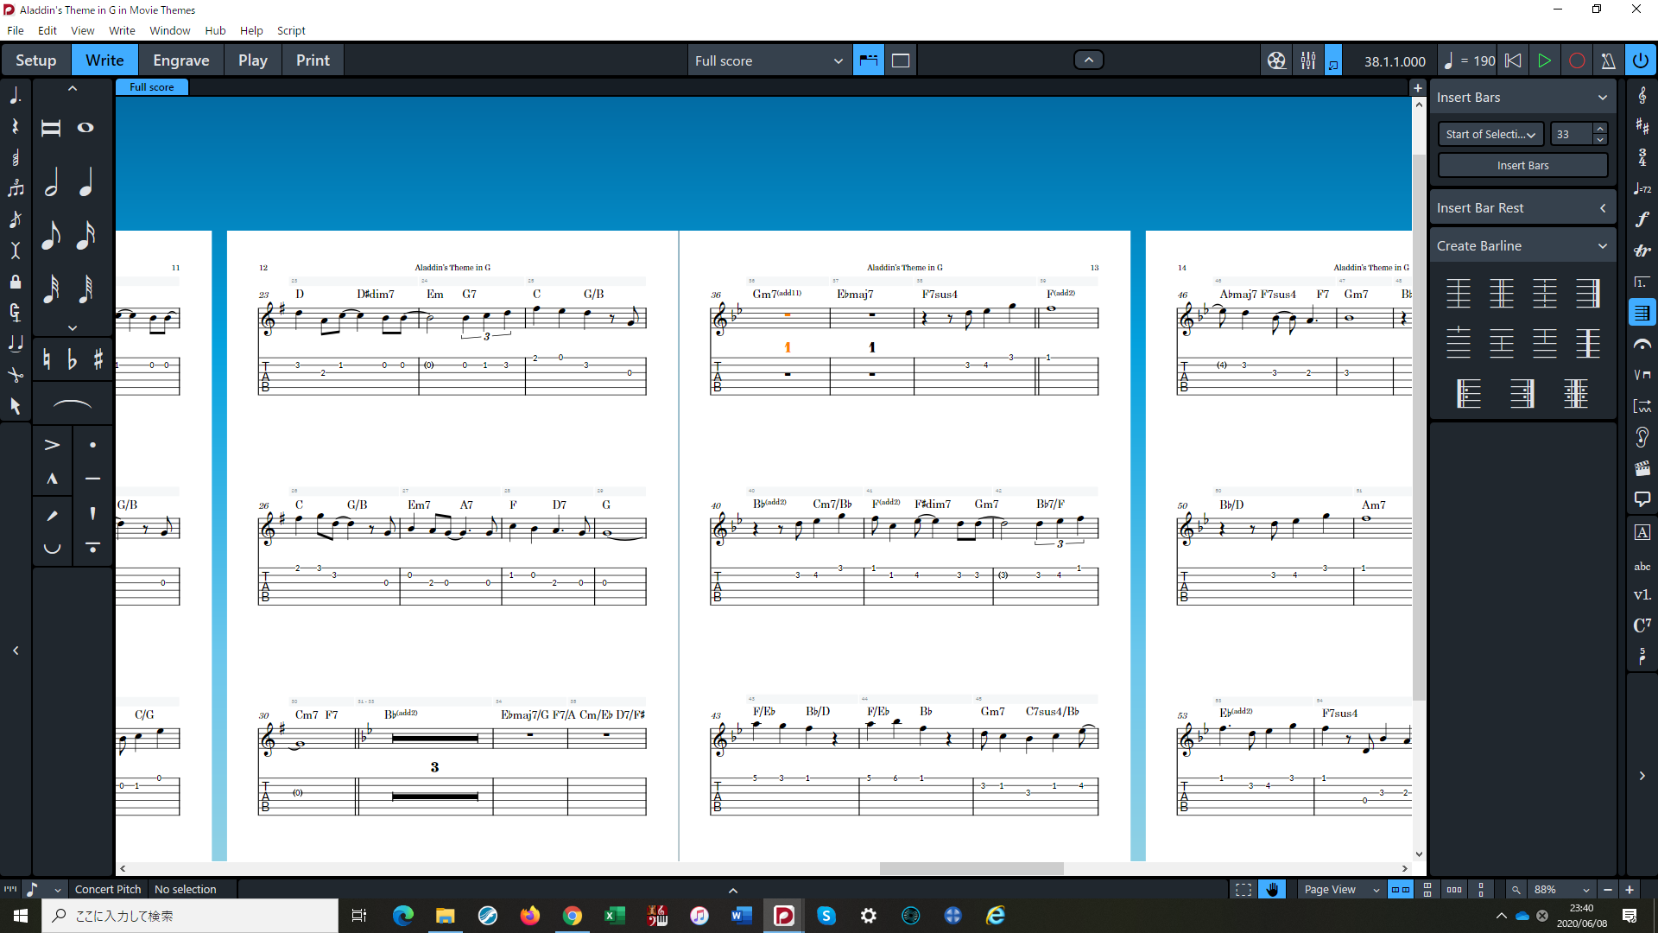Select the quarter note duration
The image size is (1658, 933).
click(x=85, y=182)
